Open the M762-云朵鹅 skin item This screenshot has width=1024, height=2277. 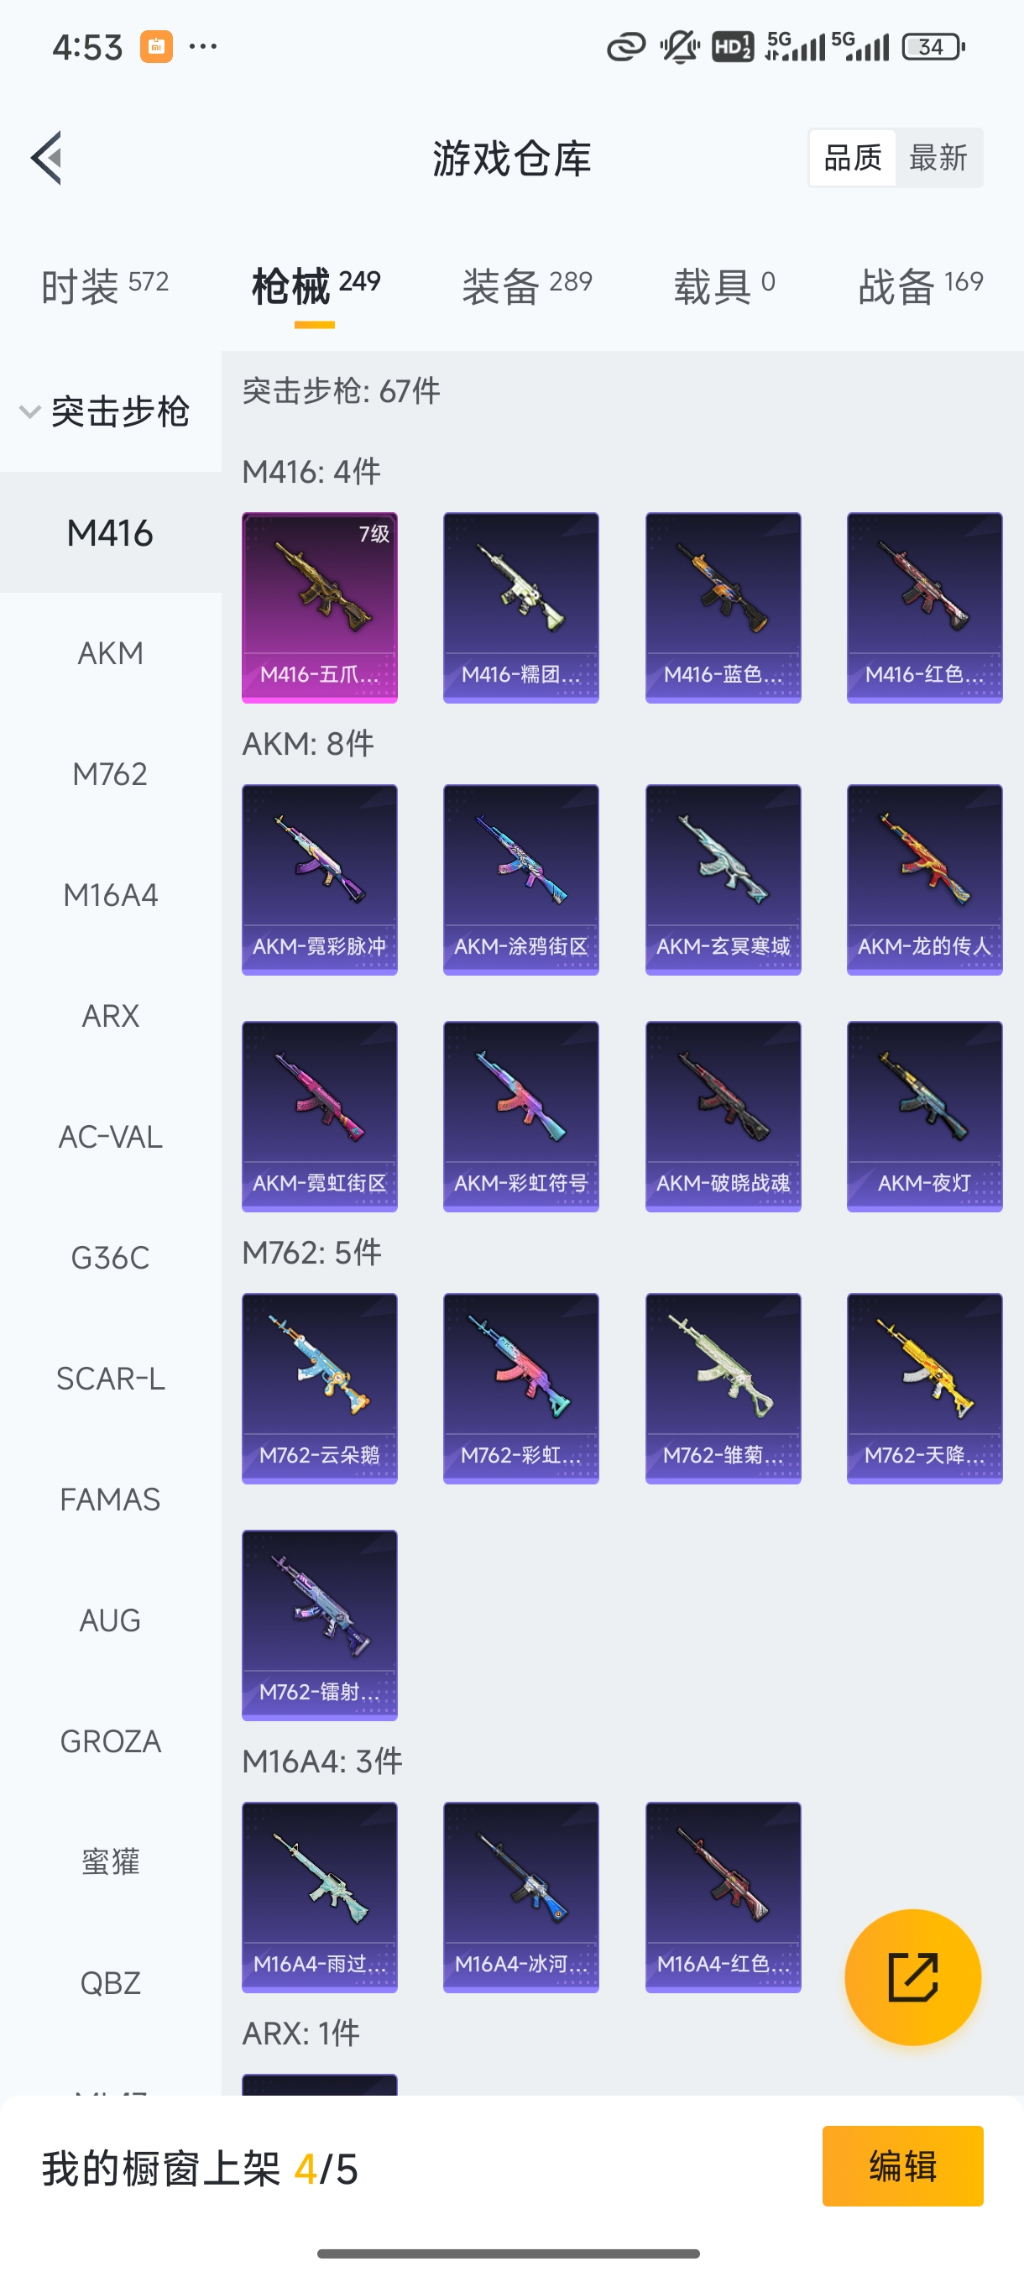[x=320, y=1389]
